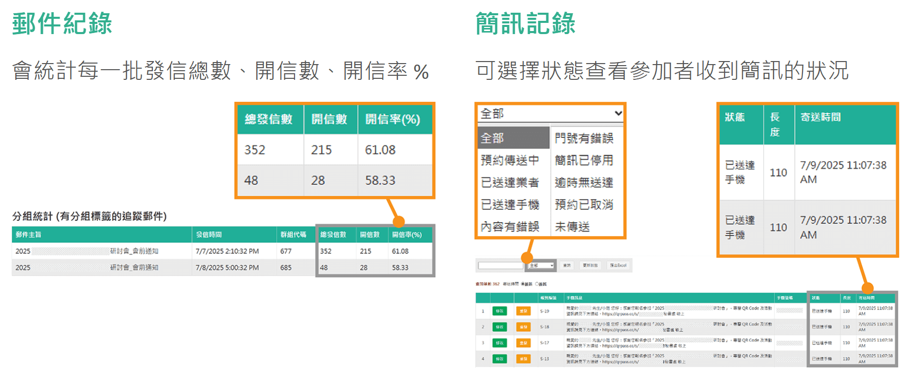Click 查詢 search button beside small dropdown
Image resolution: width=911 pixels, height=382 pixels.
point(567,266)
